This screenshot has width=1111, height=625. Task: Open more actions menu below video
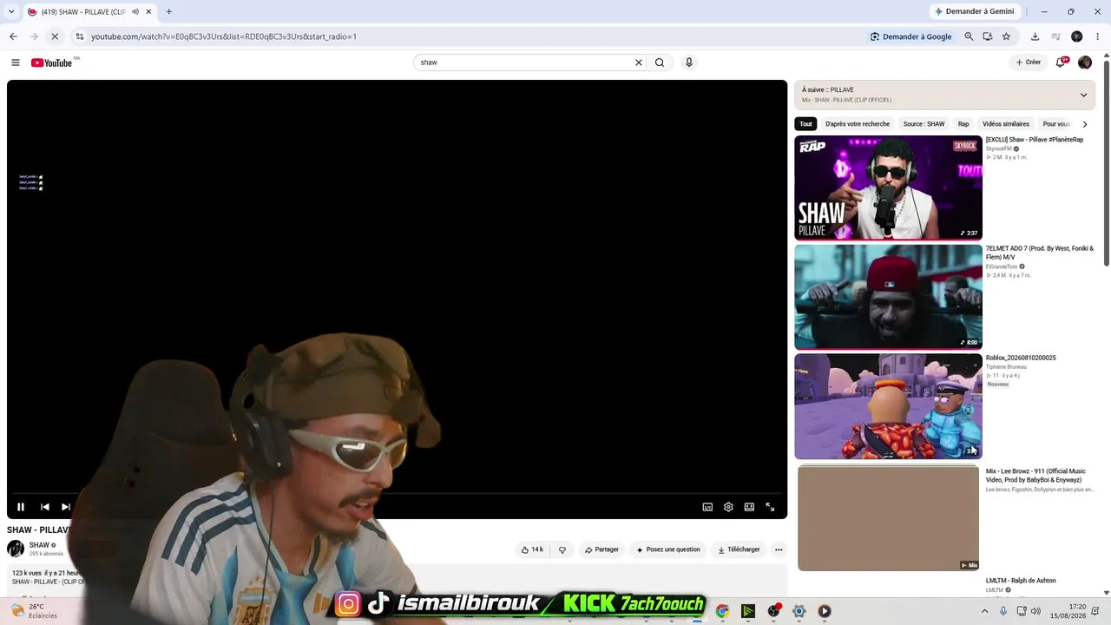click(779, 549)
